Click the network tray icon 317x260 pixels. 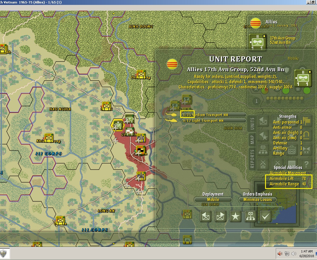(x=287, y=254)
